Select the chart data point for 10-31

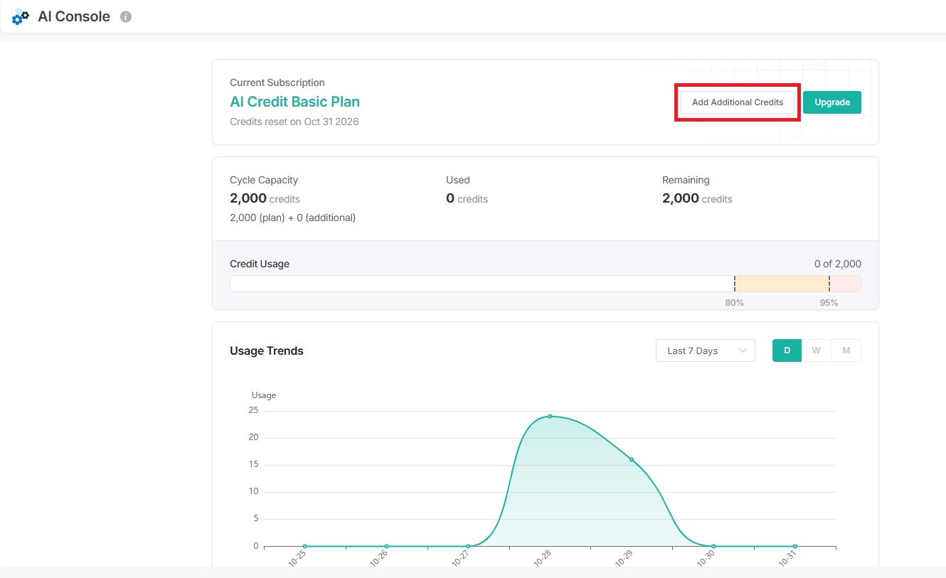[795, 546]
